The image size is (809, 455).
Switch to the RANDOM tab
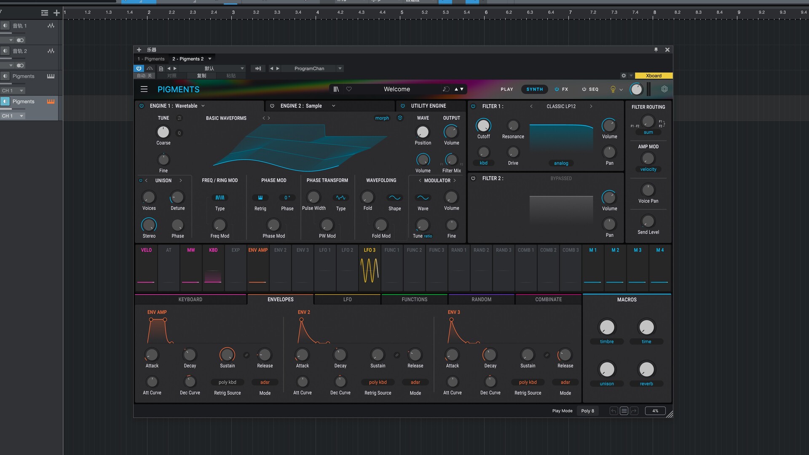coord(482,300)
